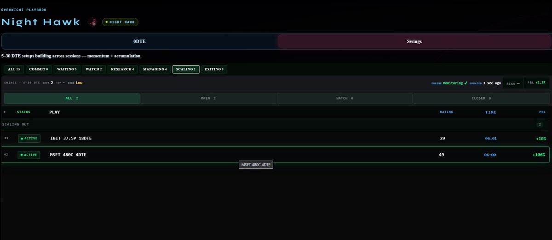Select the SCALING 2 filter chip
Screen dimensions: 552x240
pos(186,69)
